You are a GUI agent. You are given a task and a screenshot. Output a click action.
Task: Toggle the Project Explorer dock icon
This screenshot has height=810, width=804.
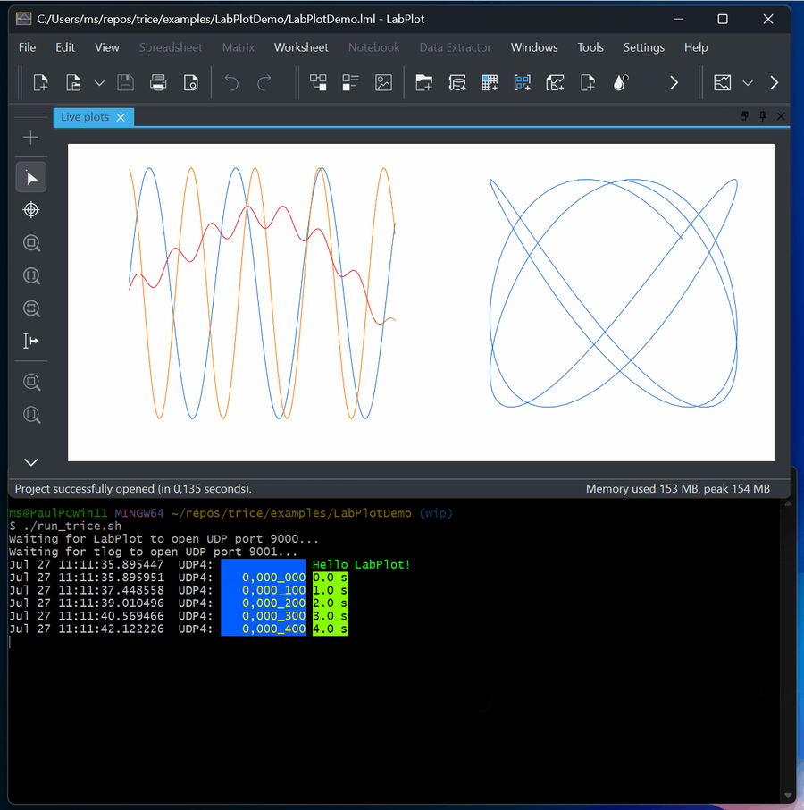coord(318,82)
